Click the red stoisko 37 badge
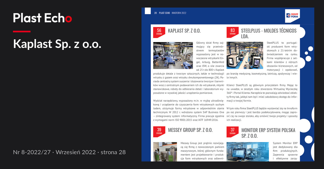Image resolution: width=324 pixels, height=169 pixels. [x=232, y=132]
